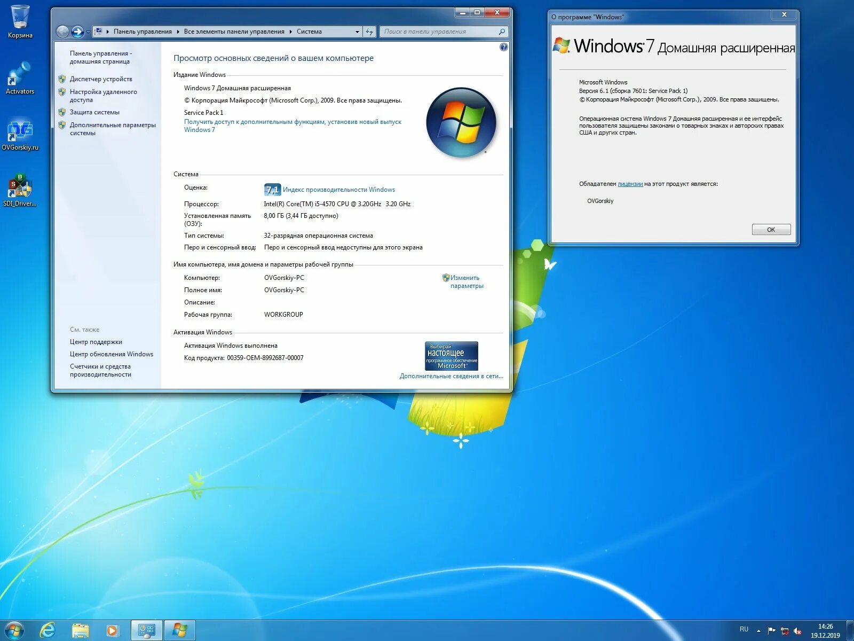Image resolution: width=854 pixels, height=641 pixels.
Task: Click the Версия 6.1 build text in About dialog
Action: [634, 91]
